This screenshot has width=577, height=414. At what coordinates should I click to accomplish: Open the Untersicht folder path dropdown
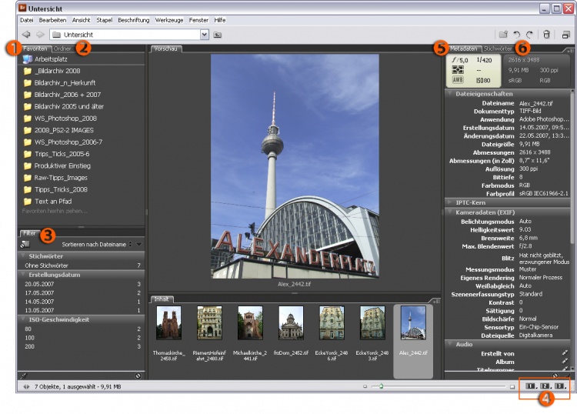(204, 35)
